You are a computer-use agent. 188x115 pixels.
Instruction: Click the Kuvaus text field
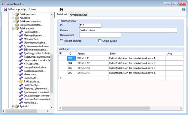point(128,30)
